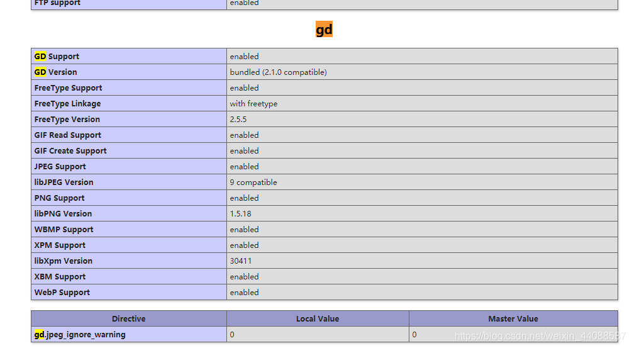Image resolution: width=632 pixels, height=348 pixels.
Task: Click the GD Support row label
Action: pos(57,57)
